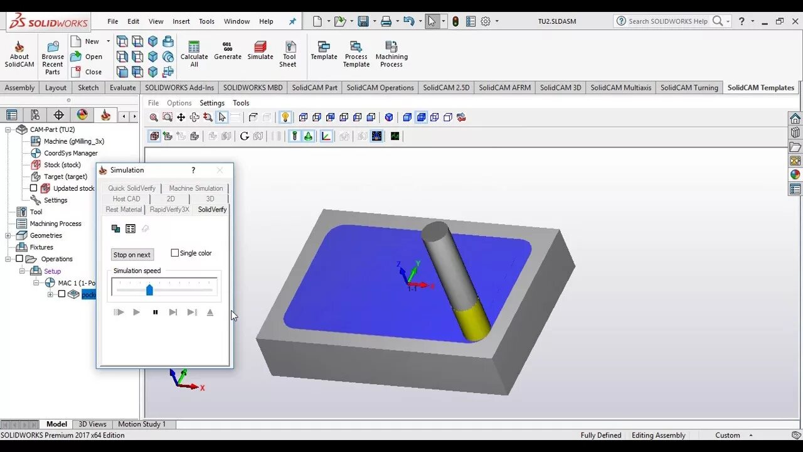Viewport: 803px width, 452px height.
Task: Expand the Geometries node
Action: pos(9,236)
